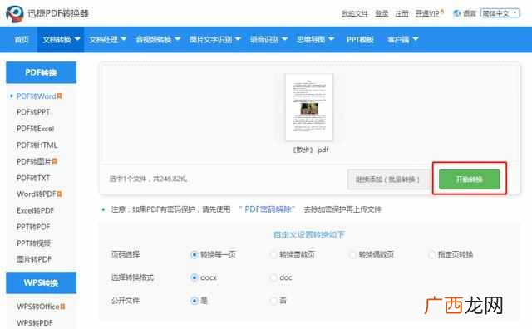Viewport: 532px width, 329px height.
Task: Click the 自定义设置转换如下 heading
Action: point(308,234)
